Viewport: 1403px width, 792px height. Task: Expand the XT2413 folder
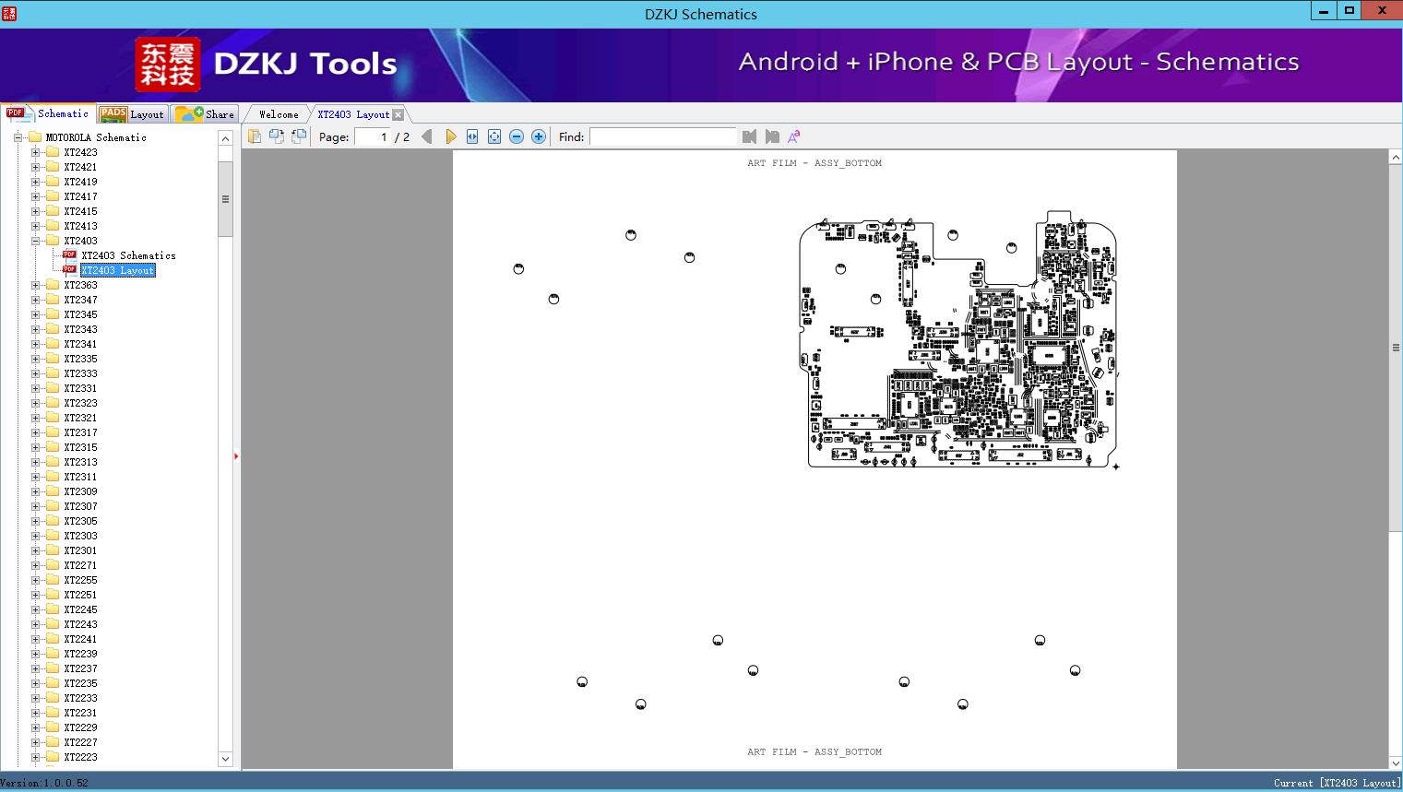pos(35,226)
